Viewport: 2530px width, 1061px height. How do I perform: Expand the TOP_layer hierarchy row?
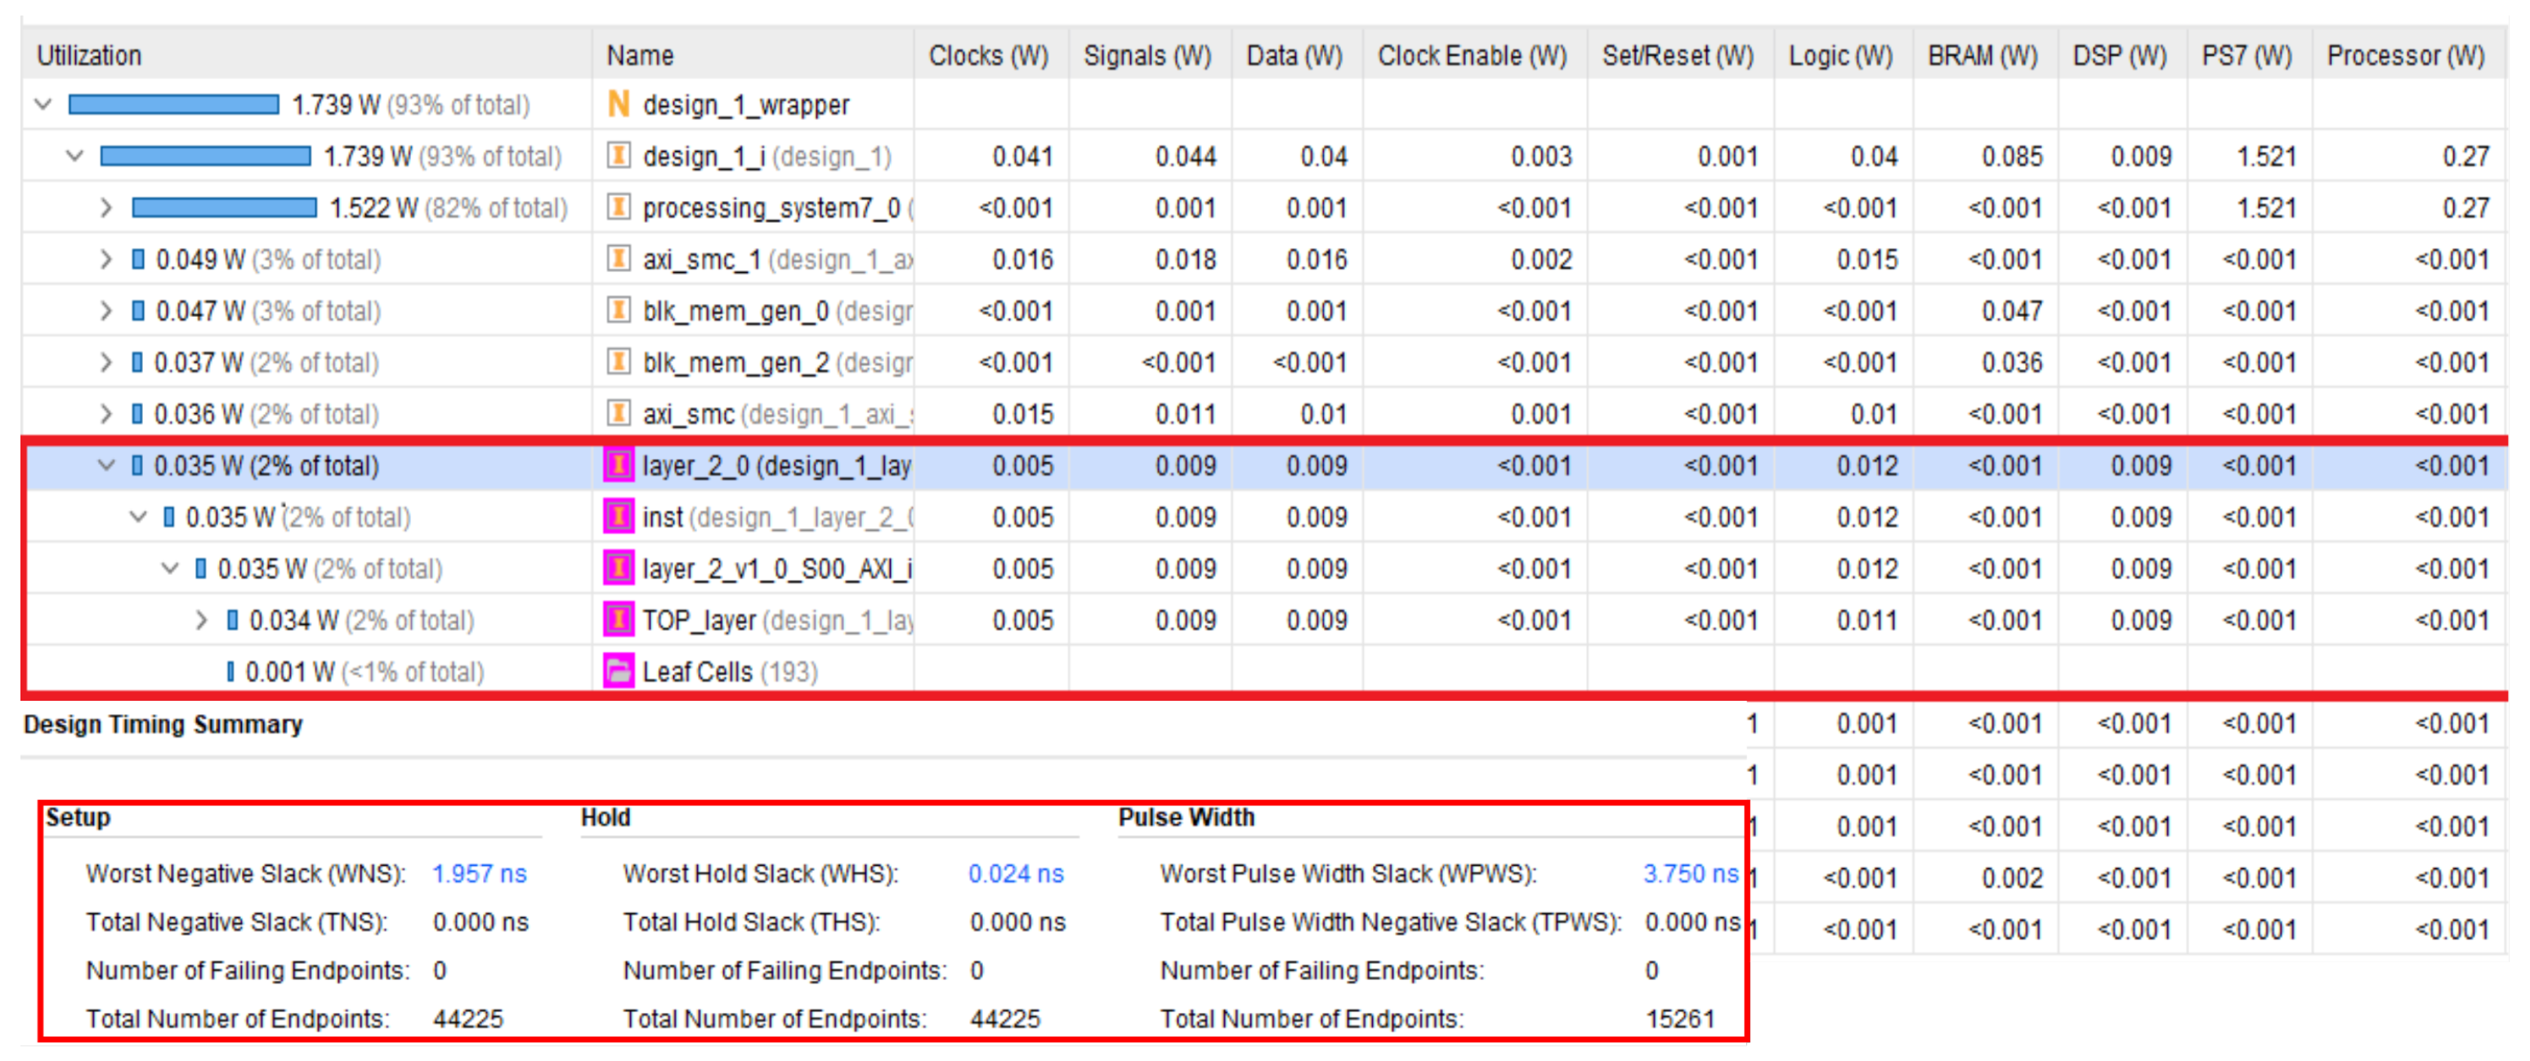click(201, 620)
